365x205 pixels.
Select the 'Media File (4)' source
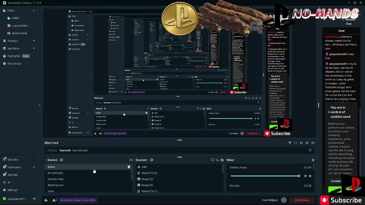[x=179, y=173]
